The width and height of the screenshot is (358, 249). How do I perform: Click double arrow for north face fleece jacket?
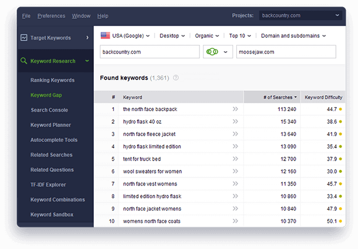tap(236, 134)
